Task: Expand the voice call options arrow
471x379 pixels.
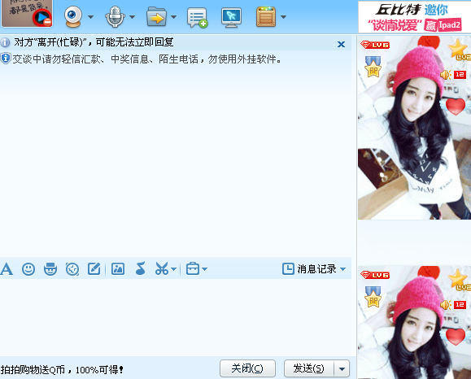Action: pos(132,17)
